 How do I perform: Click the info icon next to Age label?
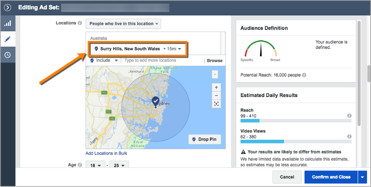click(x=80, y=165)
